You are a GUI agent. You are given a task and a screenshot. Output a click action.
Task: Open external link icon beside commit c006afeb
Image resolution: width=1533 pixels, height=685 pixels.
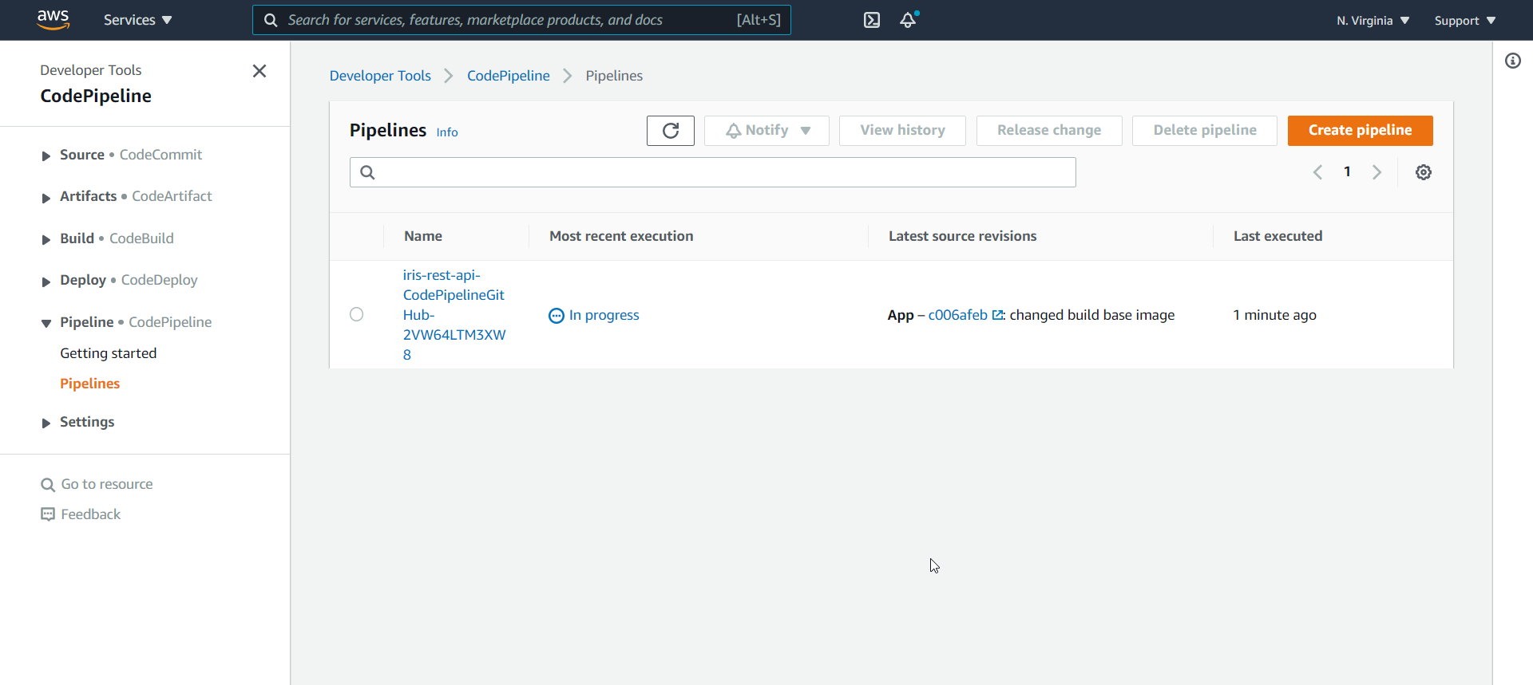click(997, 315)
